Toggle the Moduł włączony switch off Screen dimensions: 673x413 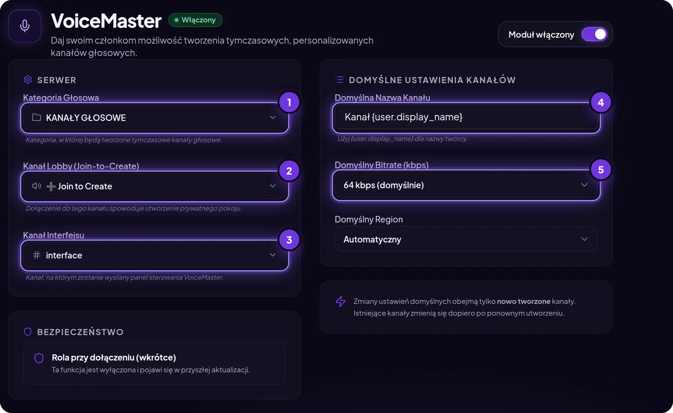coord(594,34)
